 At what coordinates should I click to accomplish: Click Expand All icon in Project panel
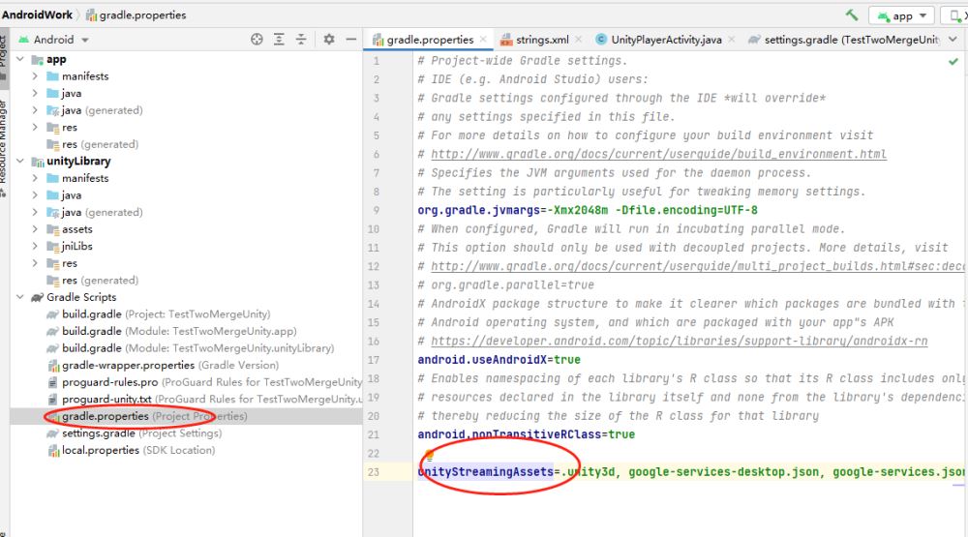pyautogui.click(x=279, y=40)
